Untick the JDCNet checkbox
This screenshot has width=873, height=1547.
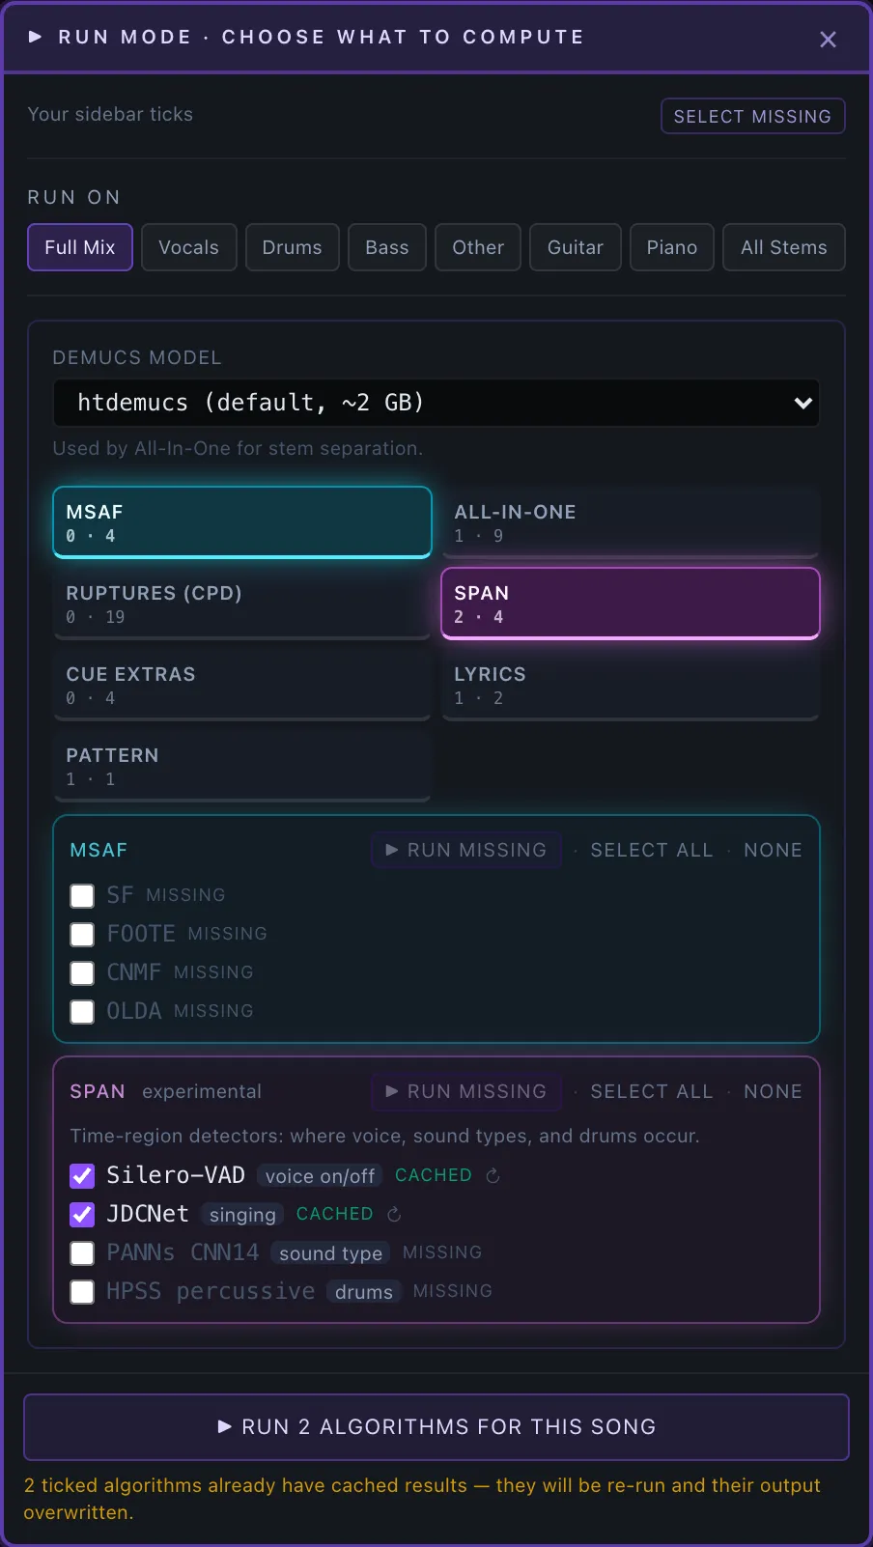click(82, 1214)
